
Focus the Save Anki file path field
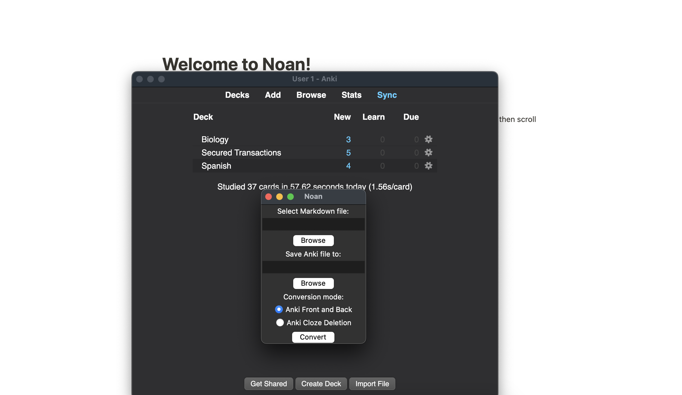pos(313,267)
